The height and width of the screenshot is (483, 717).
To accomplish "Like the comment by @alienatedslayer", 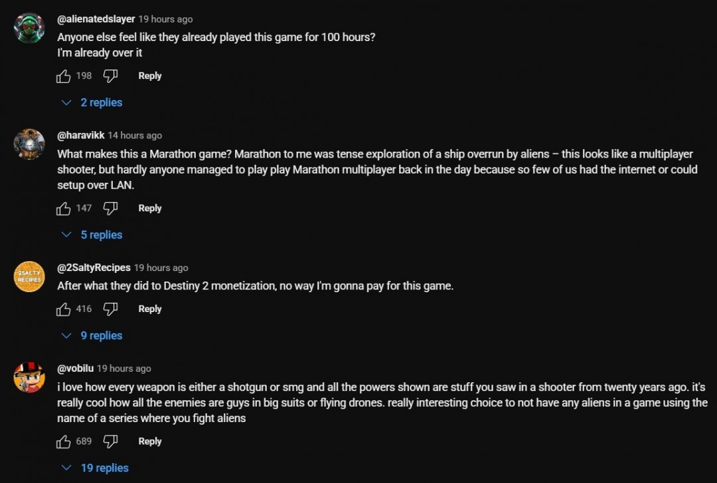I will tap(64, 76).
